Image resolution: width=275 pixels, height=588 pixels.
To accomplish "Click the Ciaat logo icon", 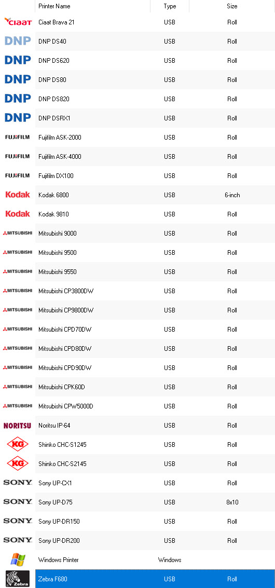I will (18, 22).
